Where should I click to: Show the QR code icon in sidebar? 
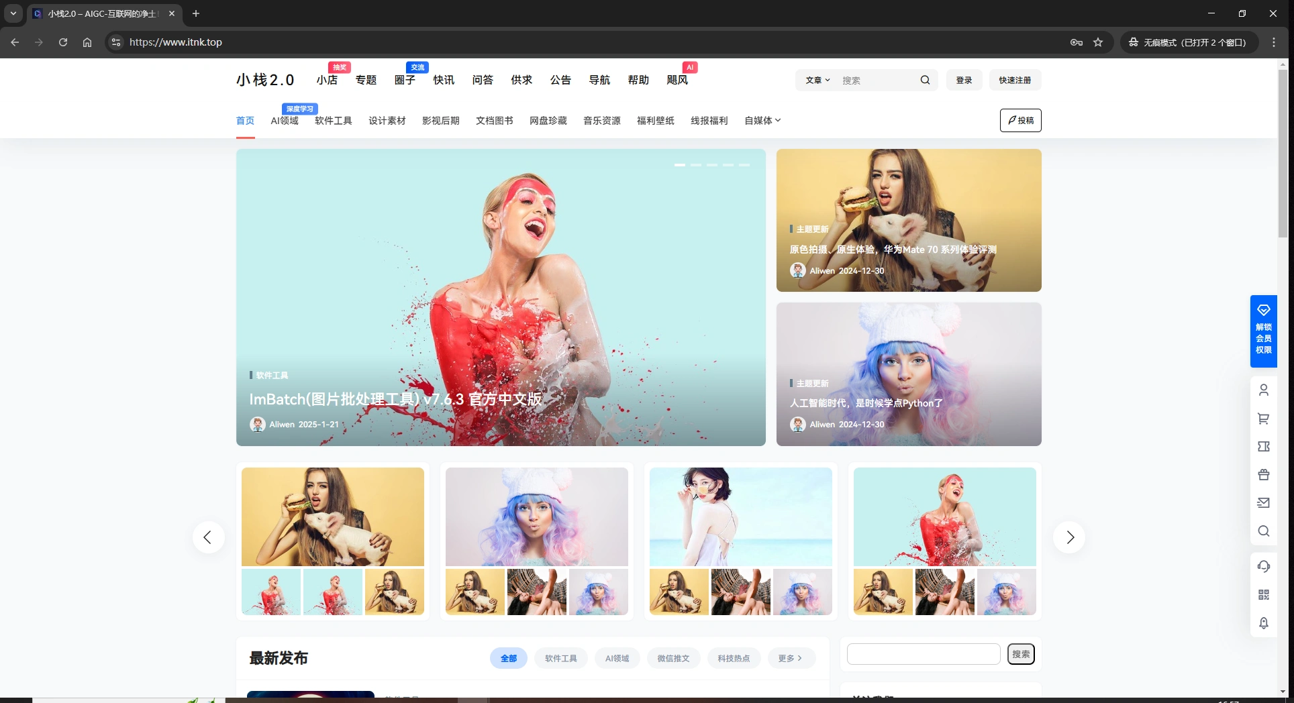pyautogui.click(x=1263, y=594)
